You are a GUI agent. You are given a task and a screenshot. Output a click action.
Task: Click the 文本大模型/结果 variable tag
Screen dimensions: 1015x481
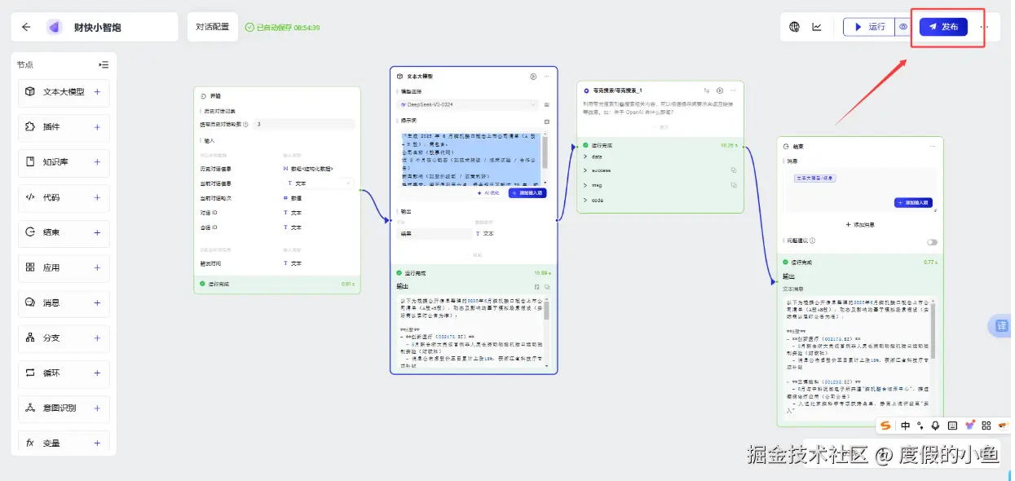tap(815, 178)
